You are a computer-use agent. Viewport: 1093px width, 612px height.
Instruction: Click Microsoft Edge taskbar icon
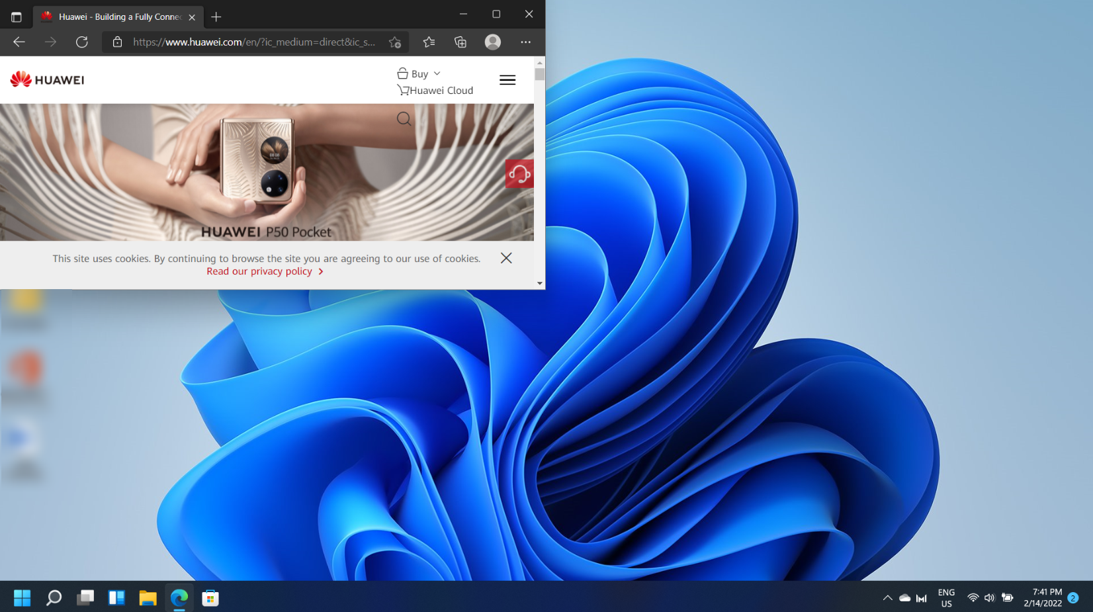coord(179,598)
